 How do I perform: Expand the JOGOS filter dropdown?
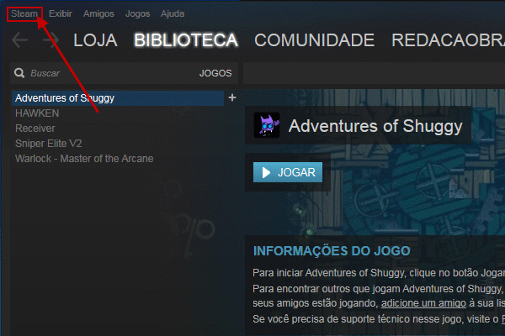pos(215,73)
